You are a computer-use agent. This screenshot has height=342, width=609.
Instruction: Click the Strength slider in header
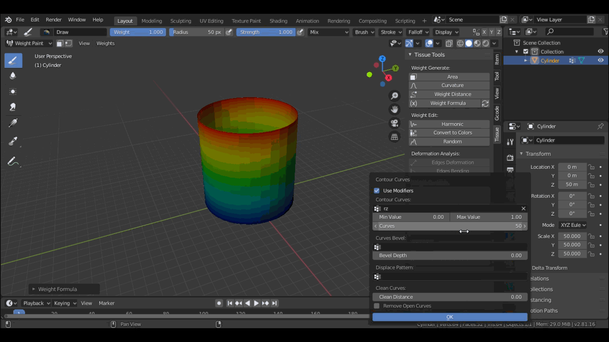click(266, 32)
